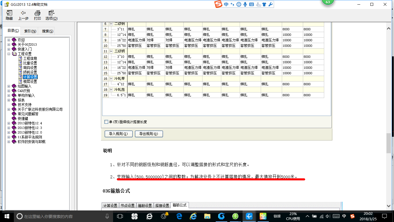
Task: Open the 技术支持 help topic
Action: [x=25, y=105]
